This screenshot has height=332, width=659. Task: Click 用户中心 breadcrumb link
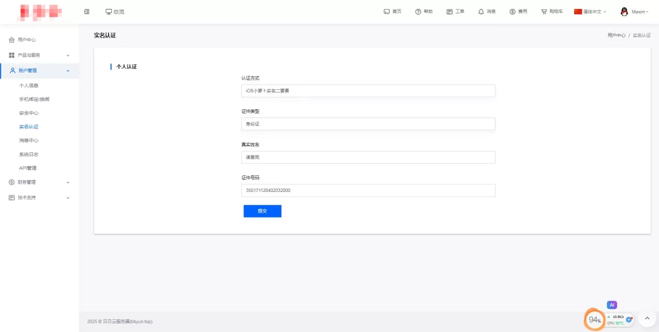coord(616,35)
